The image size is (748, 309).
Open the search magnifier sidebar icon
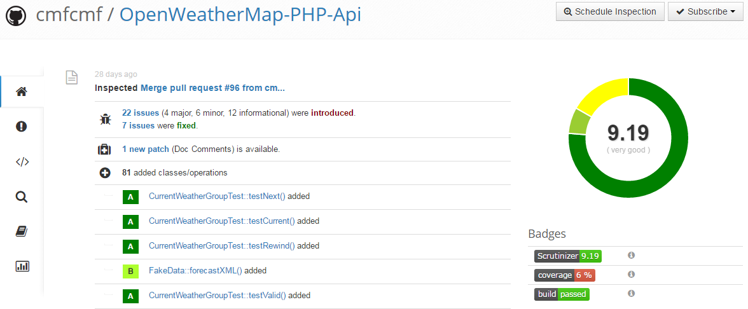[x=22, y=196]
